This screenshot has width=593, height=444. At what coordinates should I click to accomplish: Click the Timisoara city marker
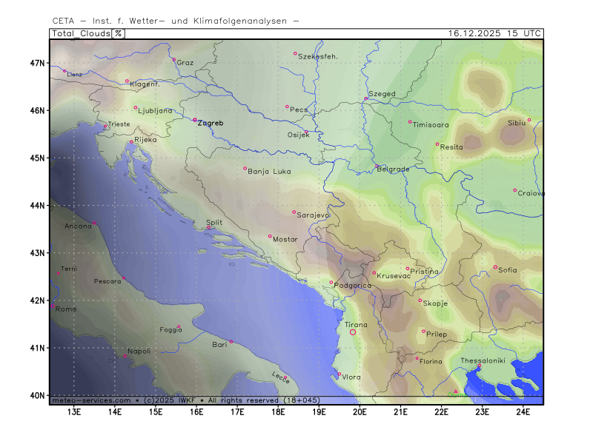[x=410, y=122]
